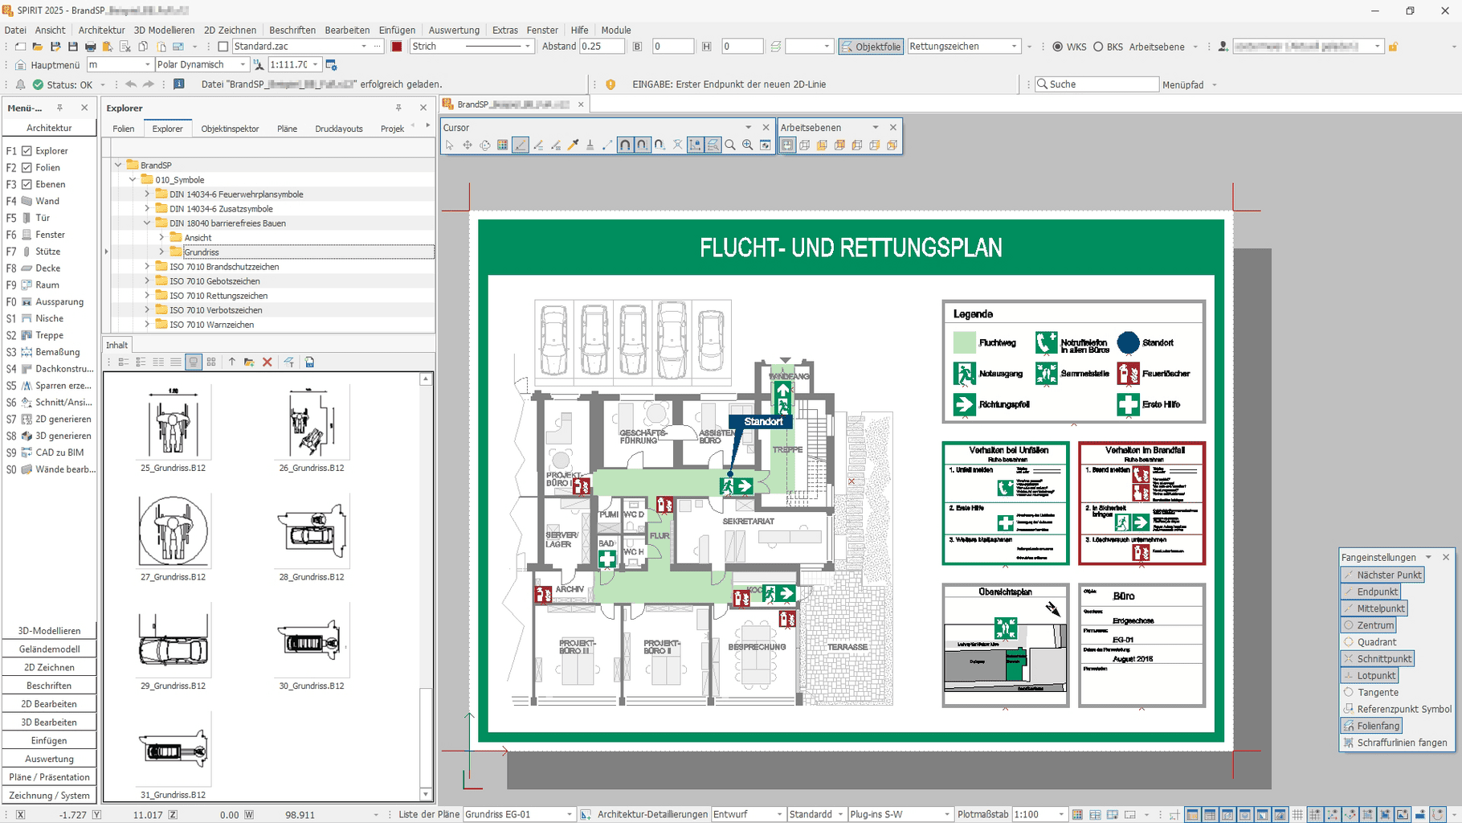Click the red color swatch in toolbar

tap(396, 47)
